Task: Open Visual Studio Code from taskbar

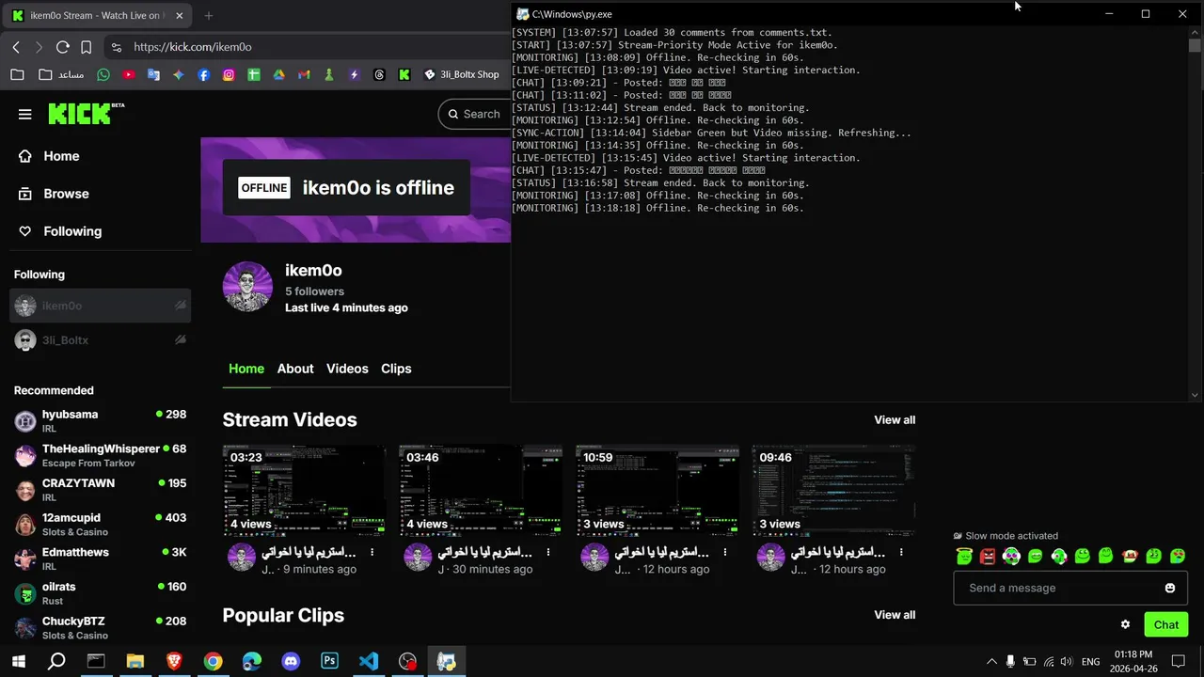Action: point(369,661)
